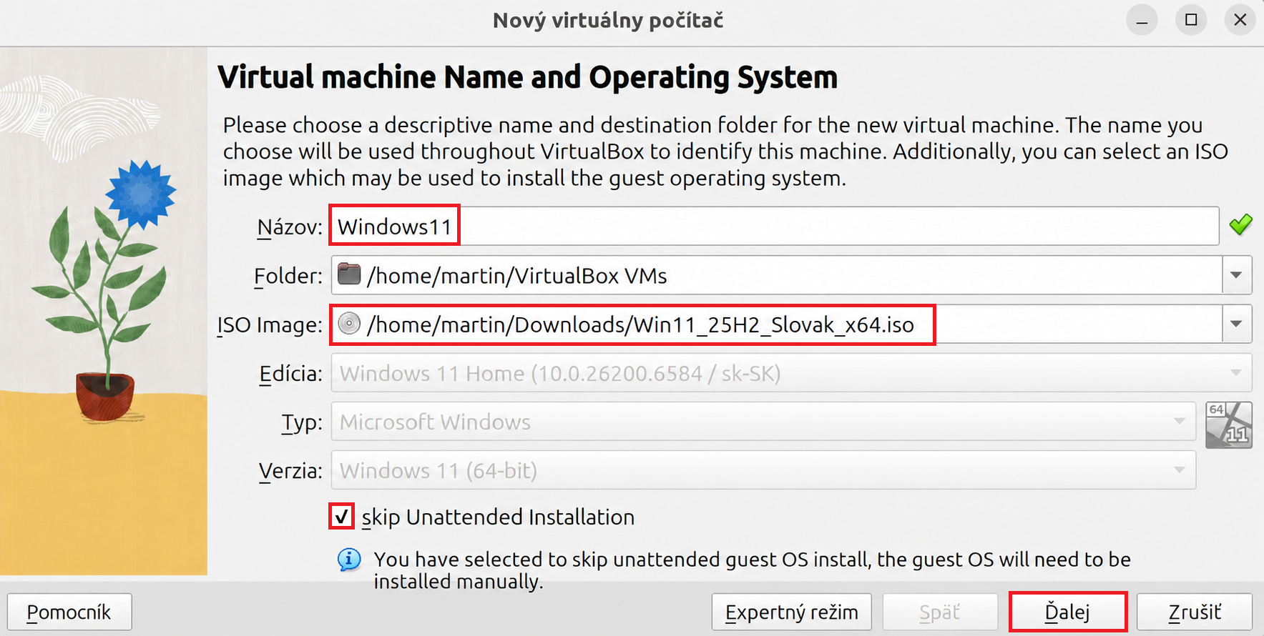Screen dimensions: 1264x636
Task: Toggle skip Unattended Installation checkbox
Action: [x=342, y=516]
